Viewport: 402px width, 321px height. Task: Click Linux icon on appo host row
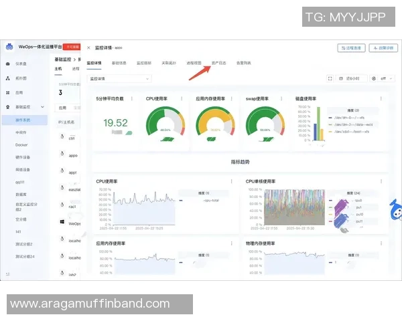[x=62, y=154]
